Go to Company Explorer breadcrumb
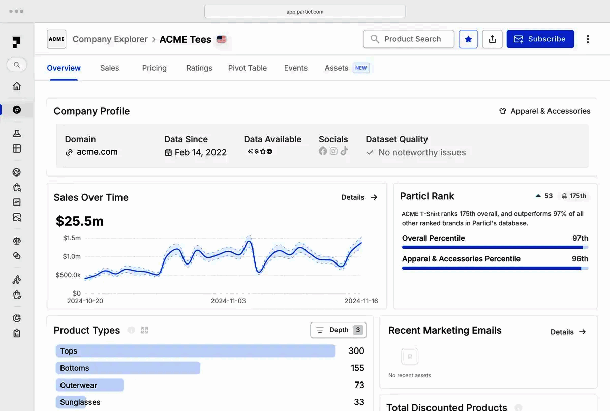Image resolution: width=610 pixels, height=411 pixels. click(110, 39)
